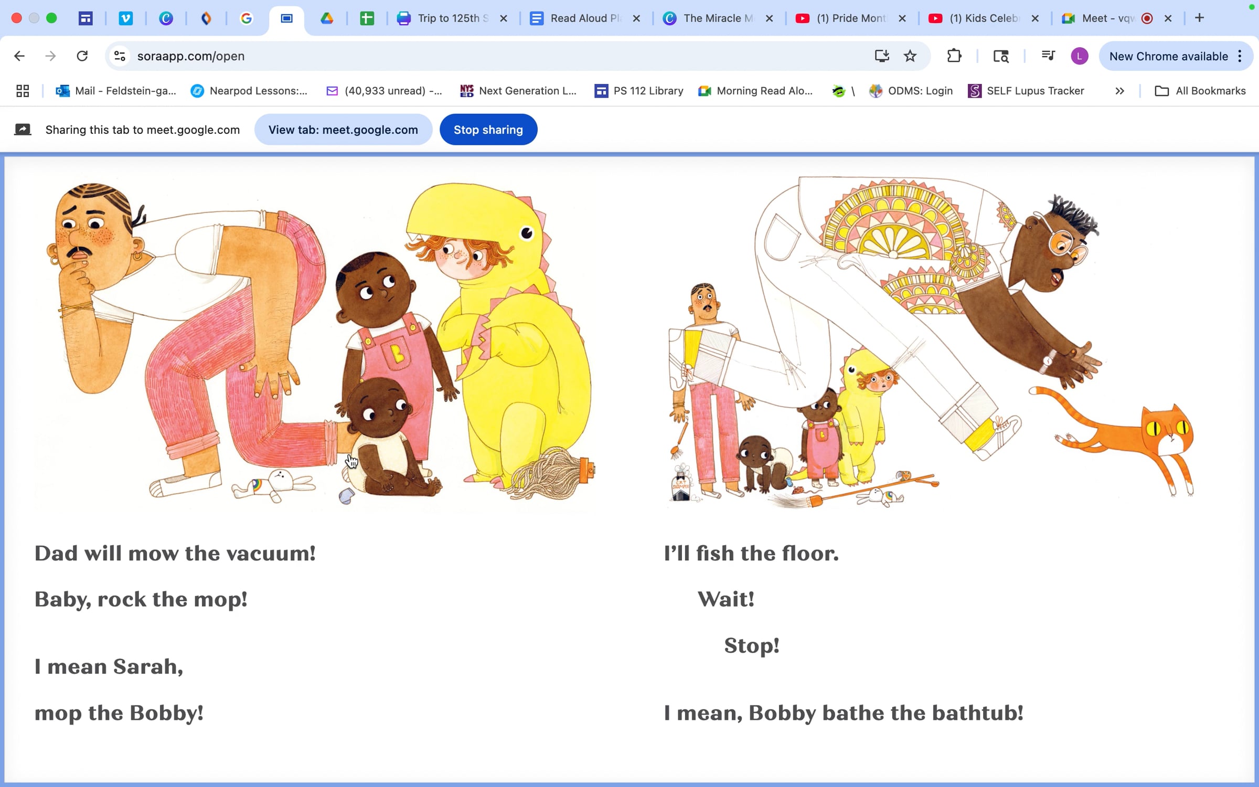Click the word "Stop!" on right page
The image size is (1259, 787).
[752, 646]
